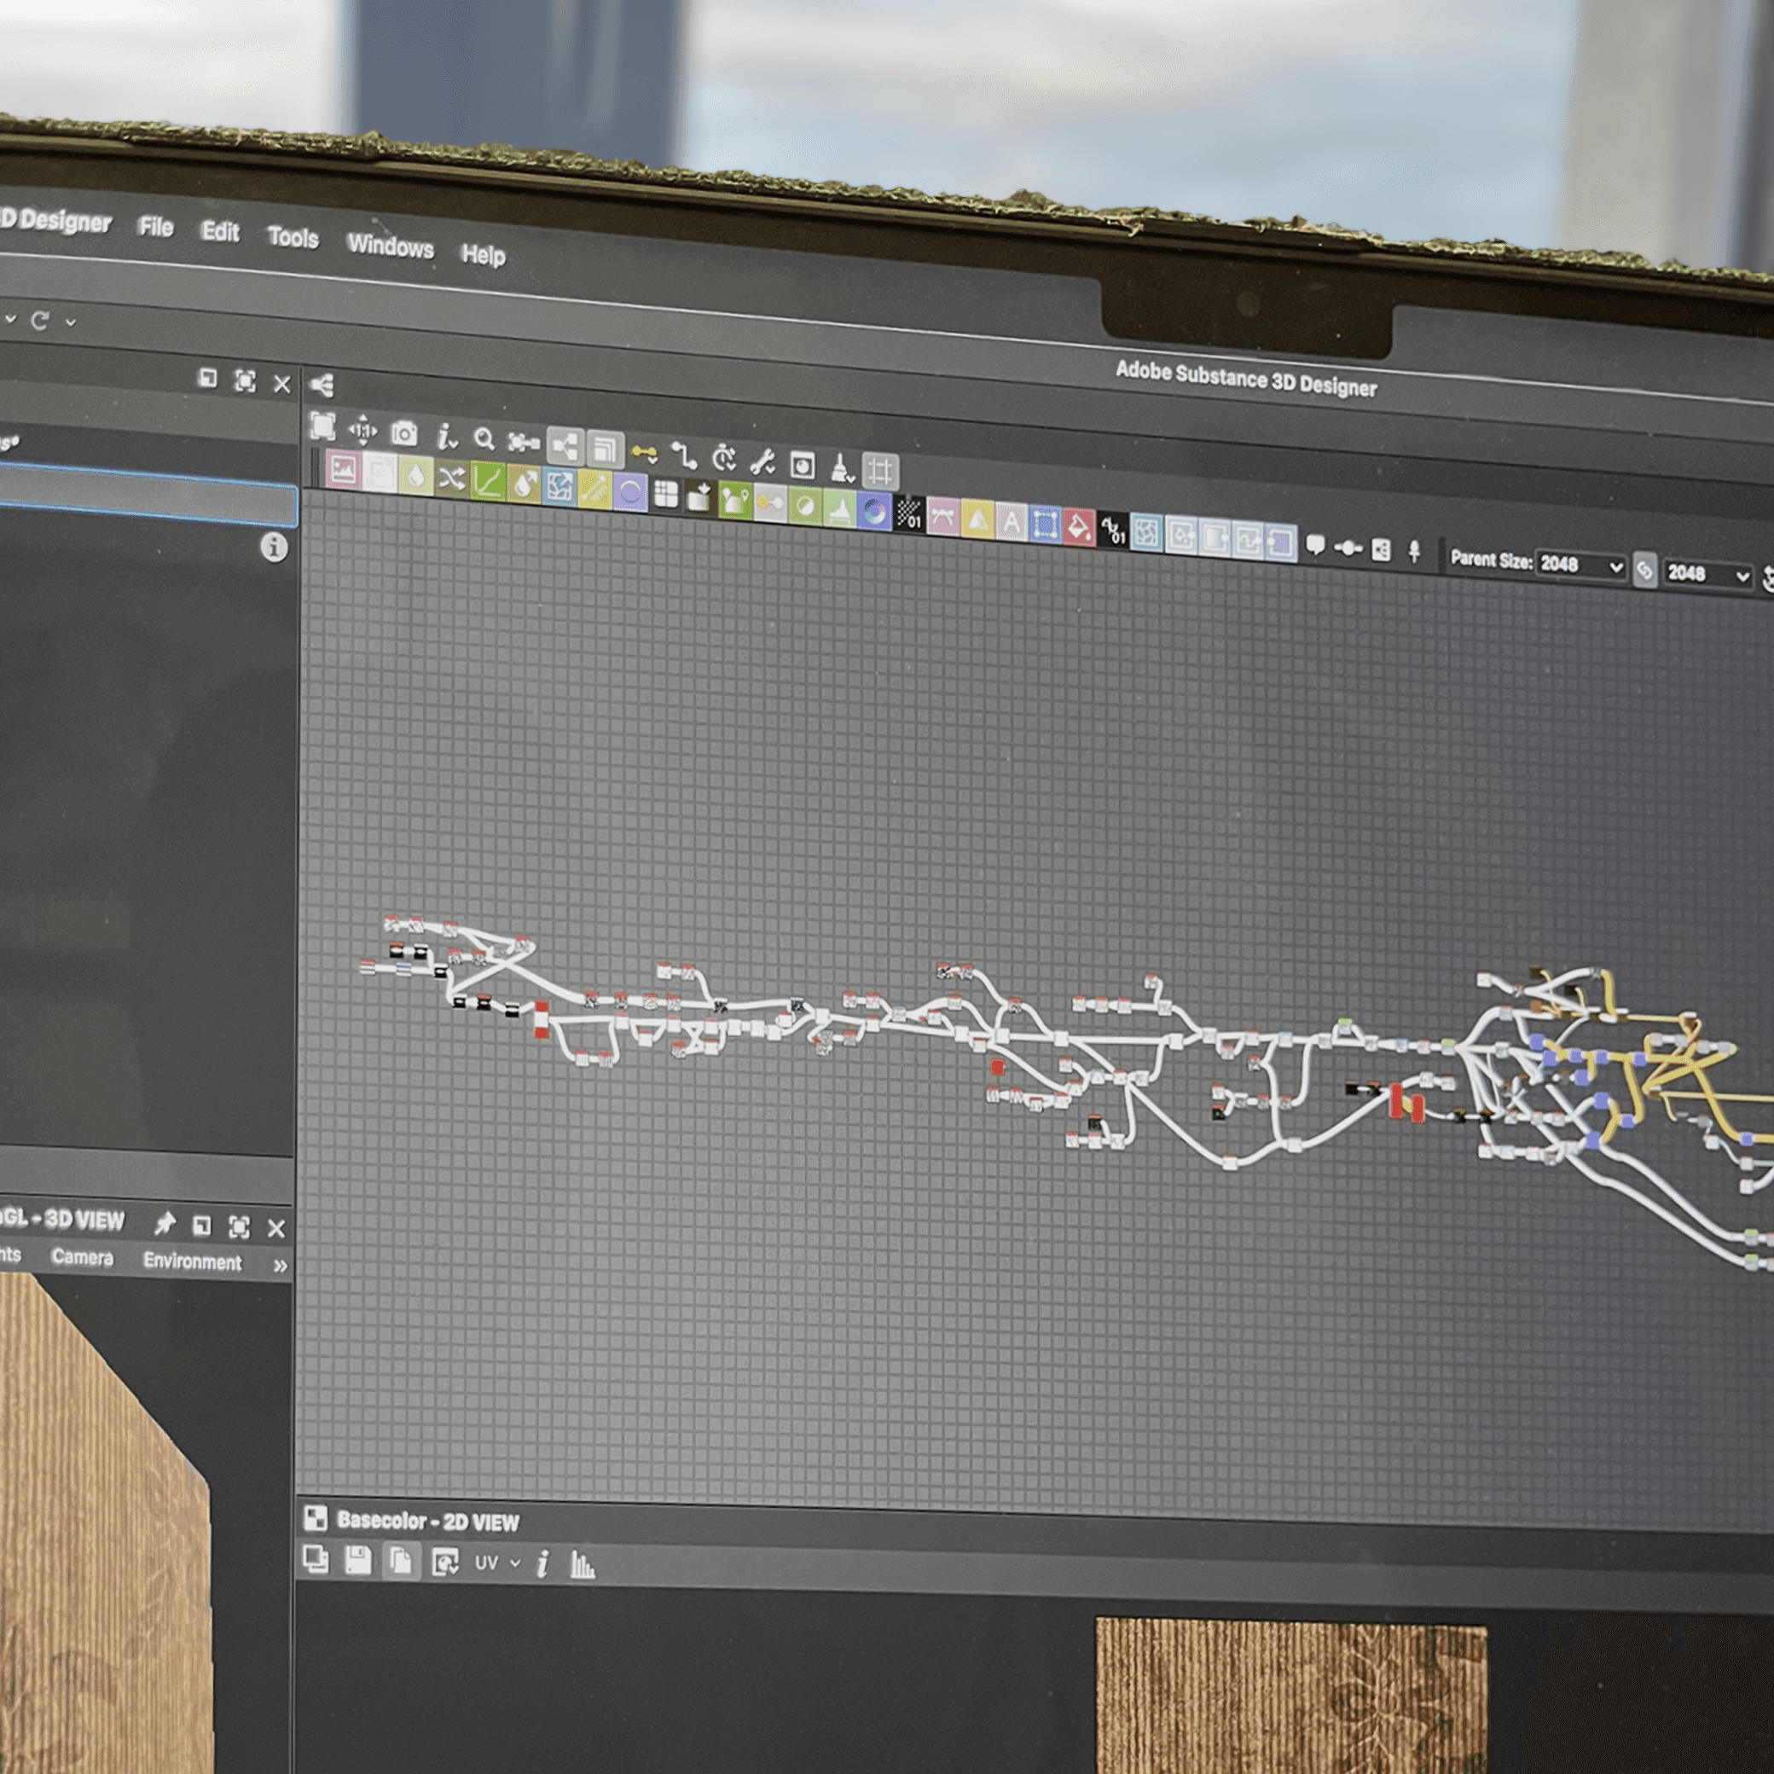Screen dimensions: 1774x1774
Task: Open the Camera menu in 3D view
Action: (x=82, y=1257)
